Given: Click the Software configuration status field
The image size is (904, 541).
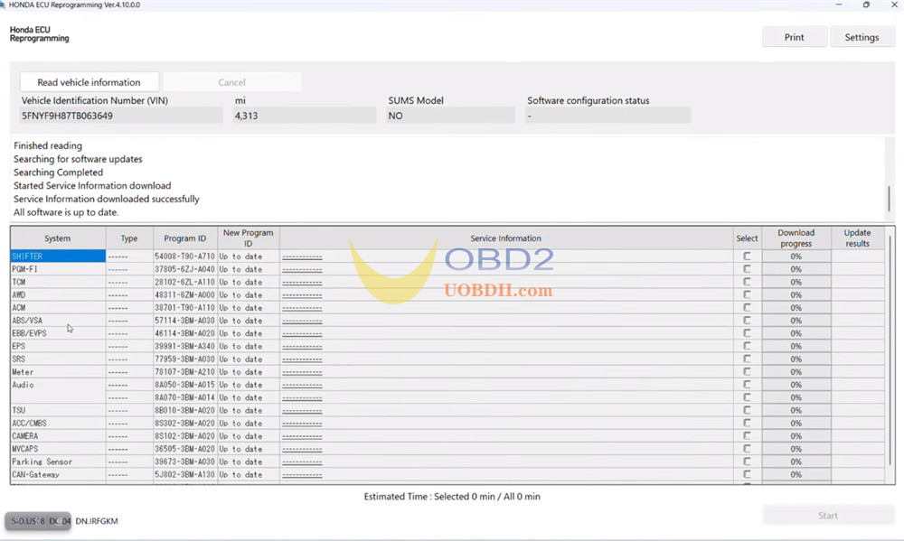Looking at the screenshot, I should (x=607, y=116).
